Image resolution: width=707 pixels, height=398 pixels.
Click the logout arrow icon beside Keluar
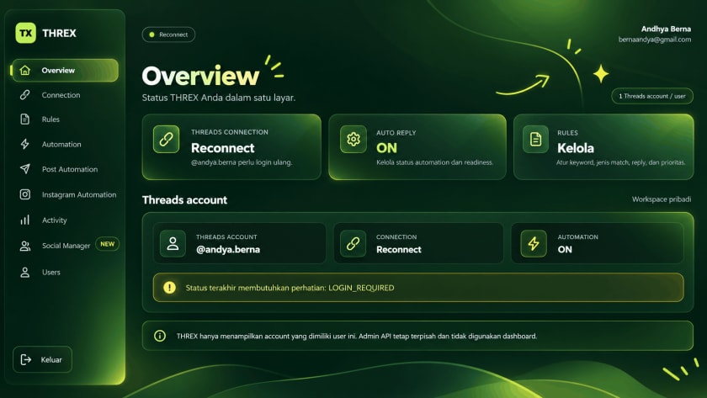[x=26, y=359]
